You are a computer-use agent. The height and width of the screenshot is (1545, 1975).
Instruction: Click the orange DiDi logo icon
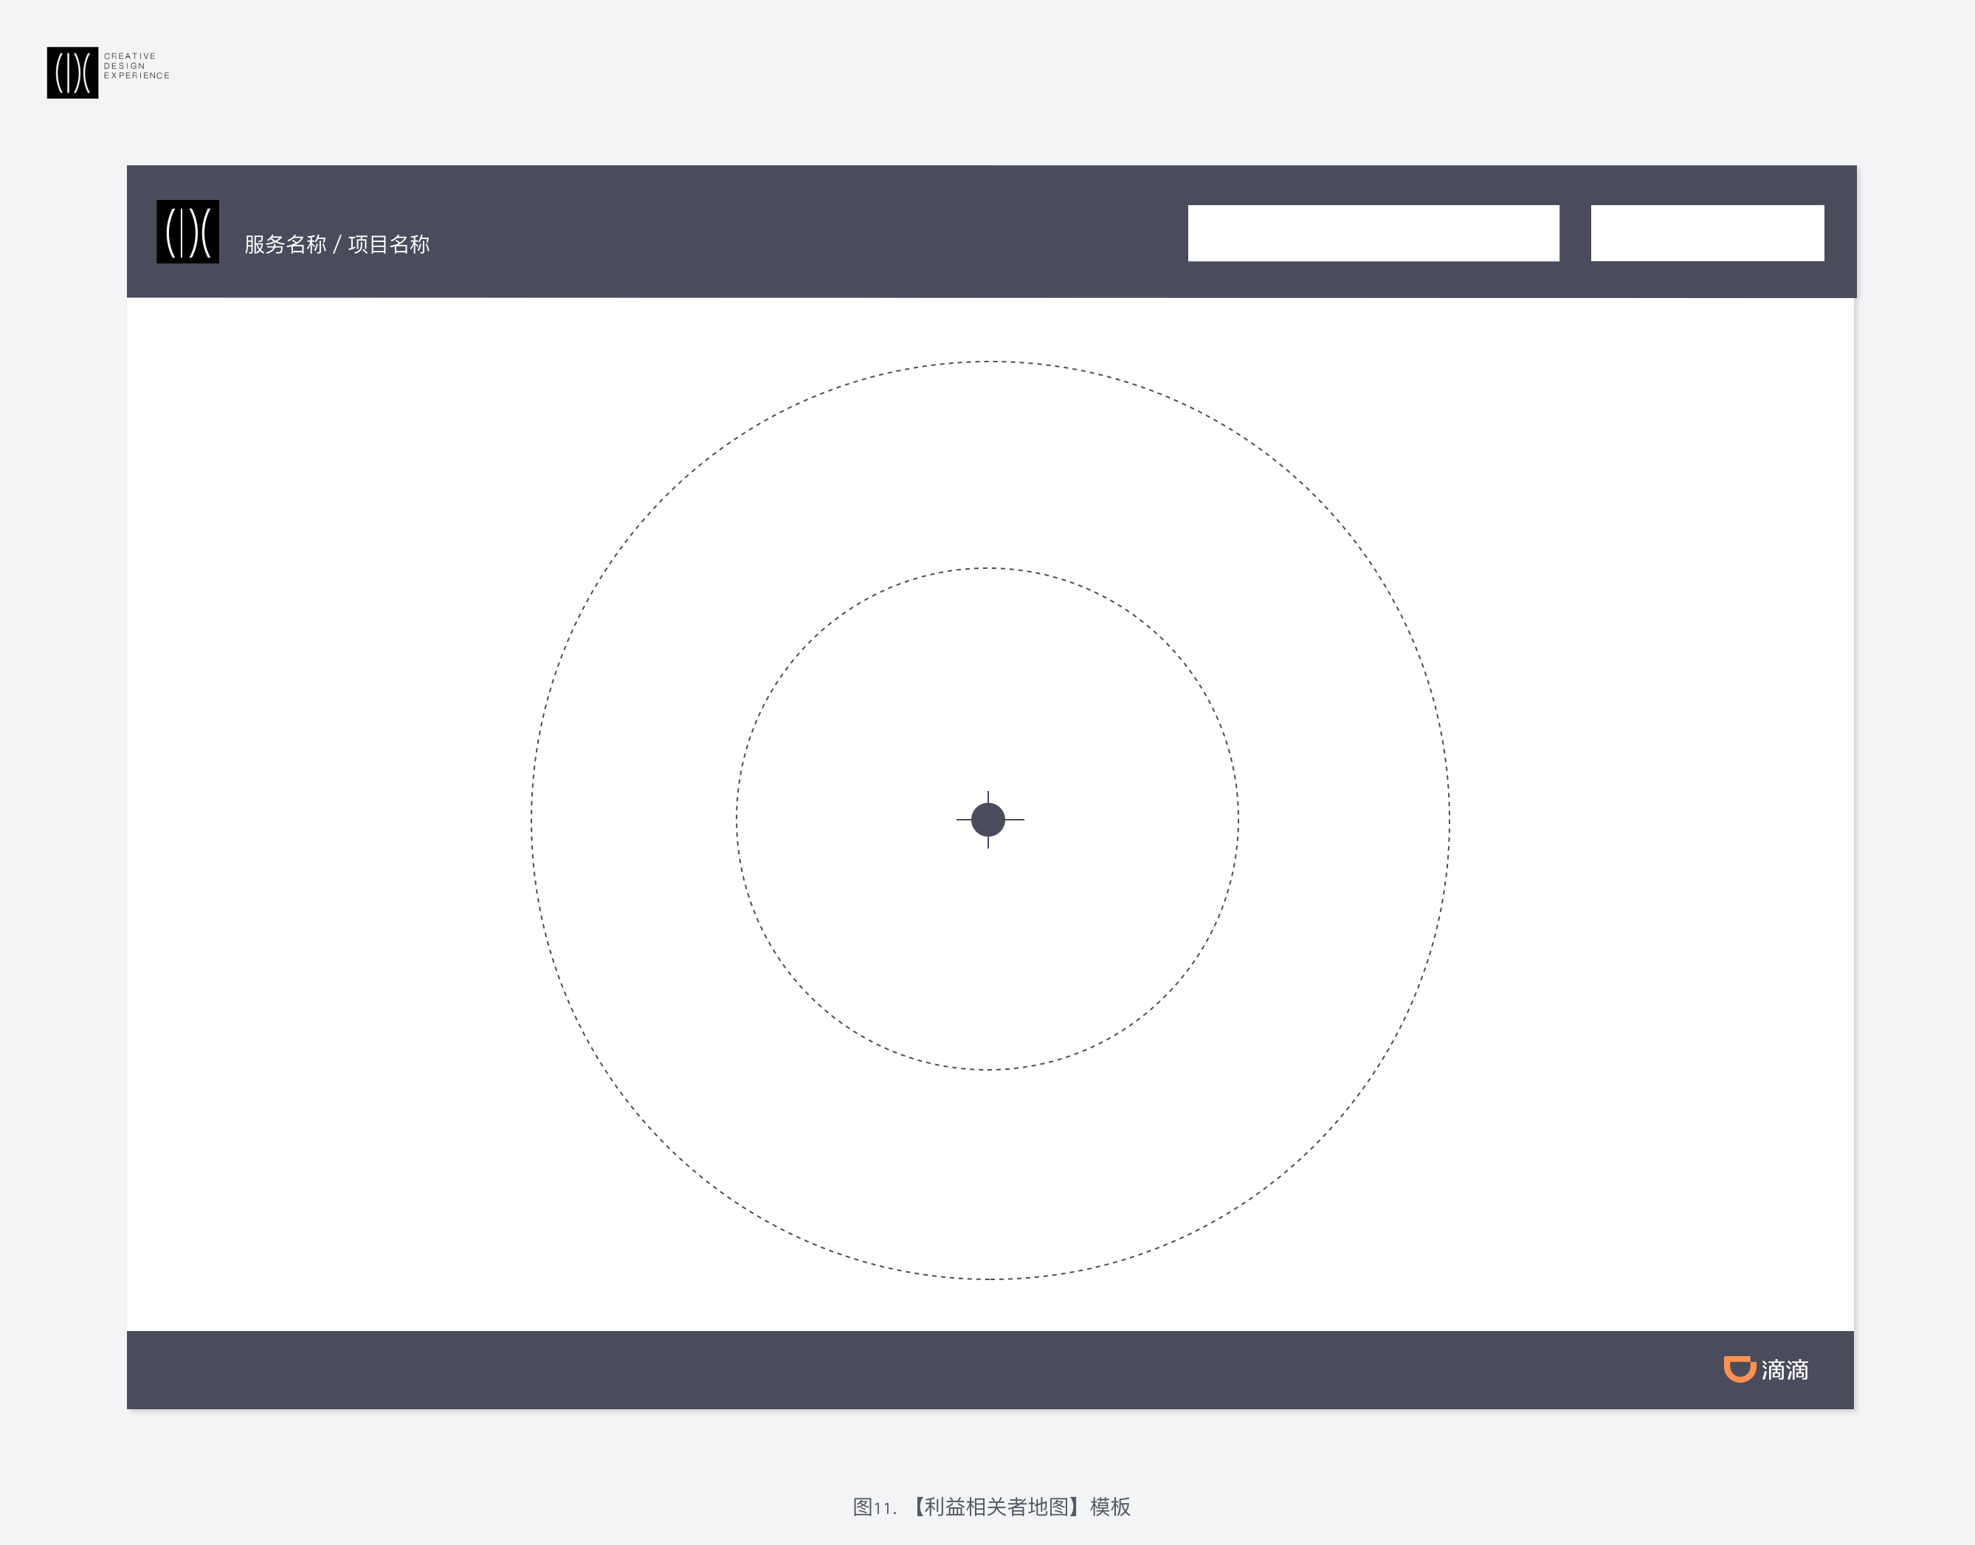pyautogui.click(x=1739, y=1369)
